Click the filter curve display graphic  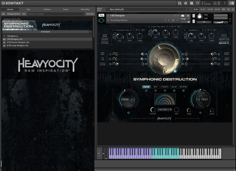165,99
